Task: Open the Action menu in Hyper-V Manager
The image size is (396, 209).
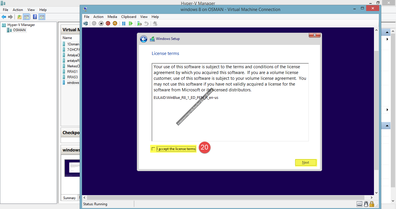Action: (18, 10)
